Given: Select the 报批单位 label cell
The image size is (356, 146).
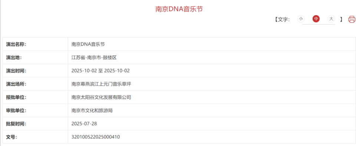Looking at the screenshot, I should point(35,97).
